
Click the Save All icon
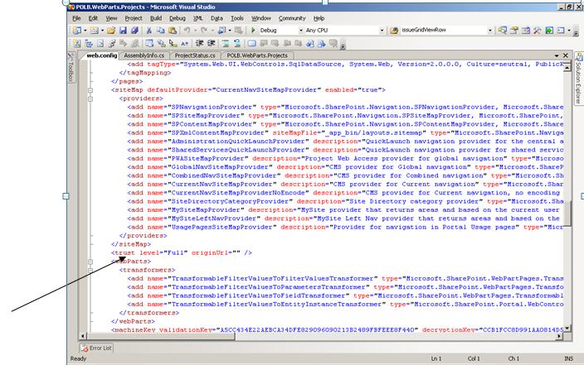tap(135, 31)
